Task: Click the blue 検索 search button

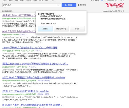Action: (69, 5)
